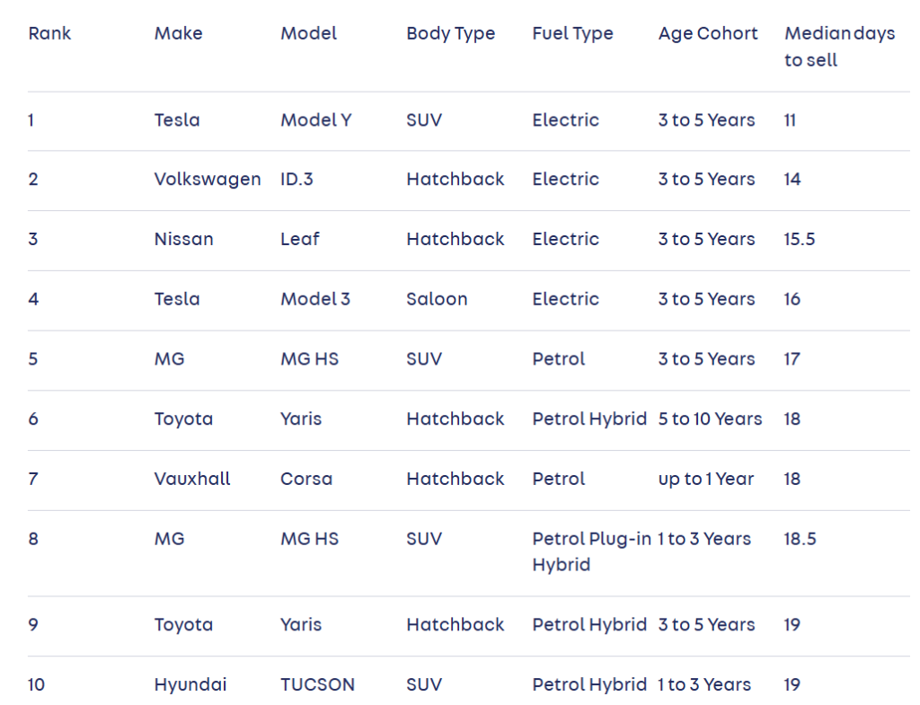Image resolution: width=920 pixels, height=705 pixels.
Task: Click the "Rank" column header
Action: click(x=49, y=34)
